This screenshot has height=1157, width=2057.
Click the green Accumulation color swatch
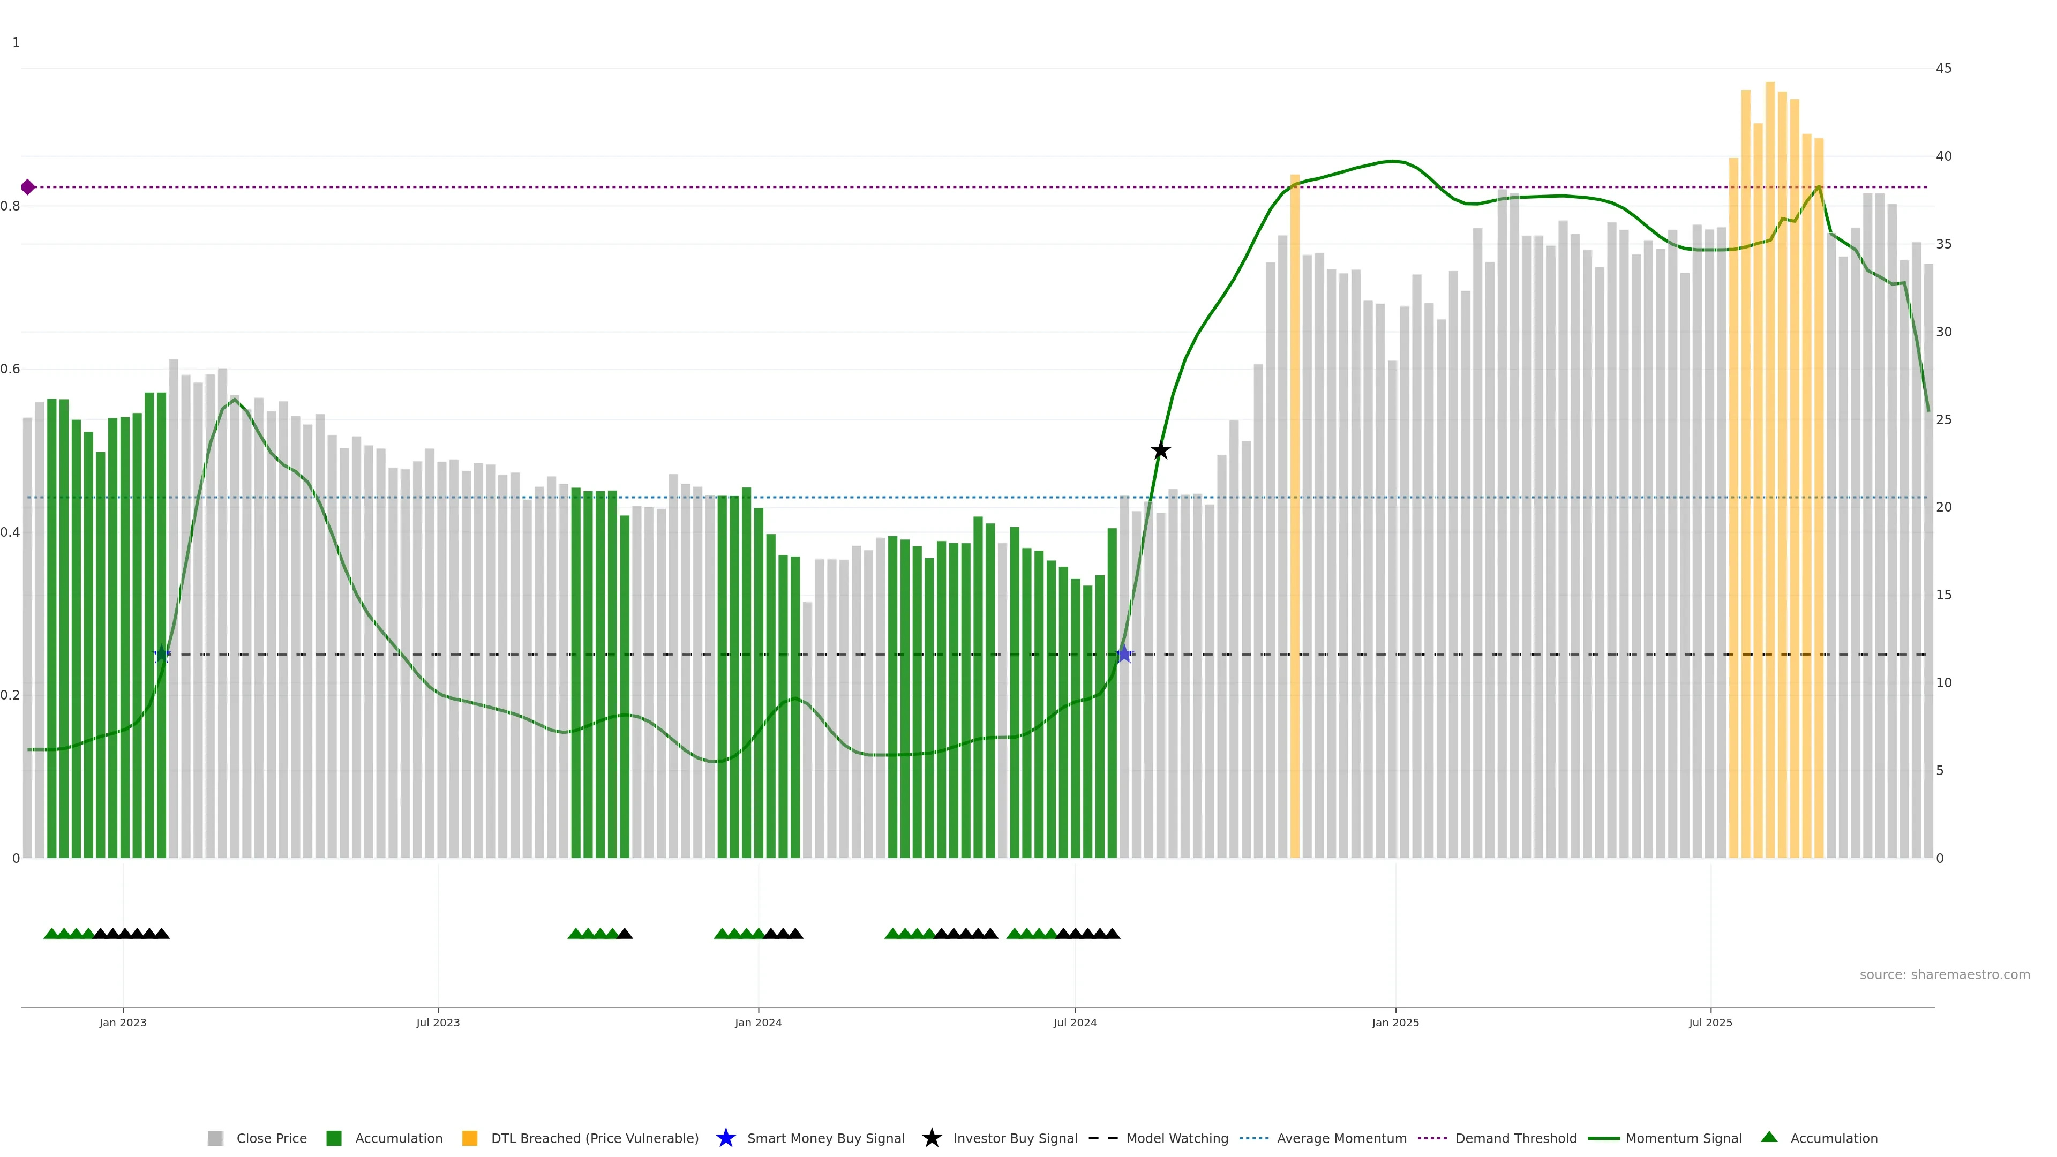point(334,1138)
